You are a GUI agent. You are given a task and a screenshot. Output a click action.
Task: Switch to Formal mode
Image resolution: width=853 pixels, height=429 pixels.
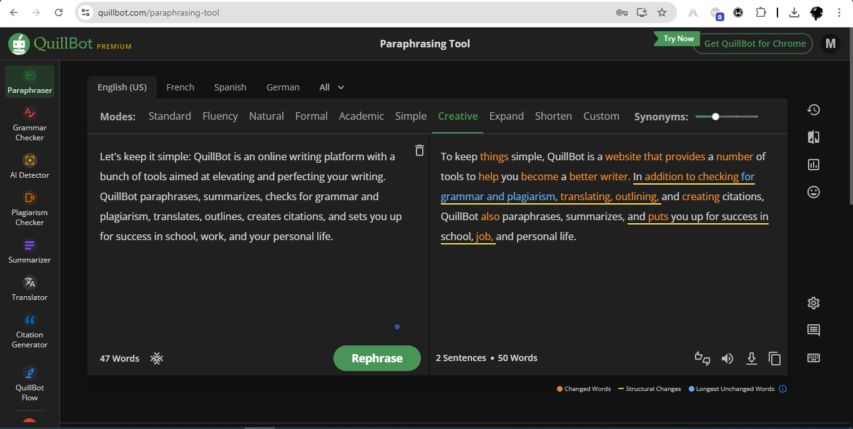312,116
